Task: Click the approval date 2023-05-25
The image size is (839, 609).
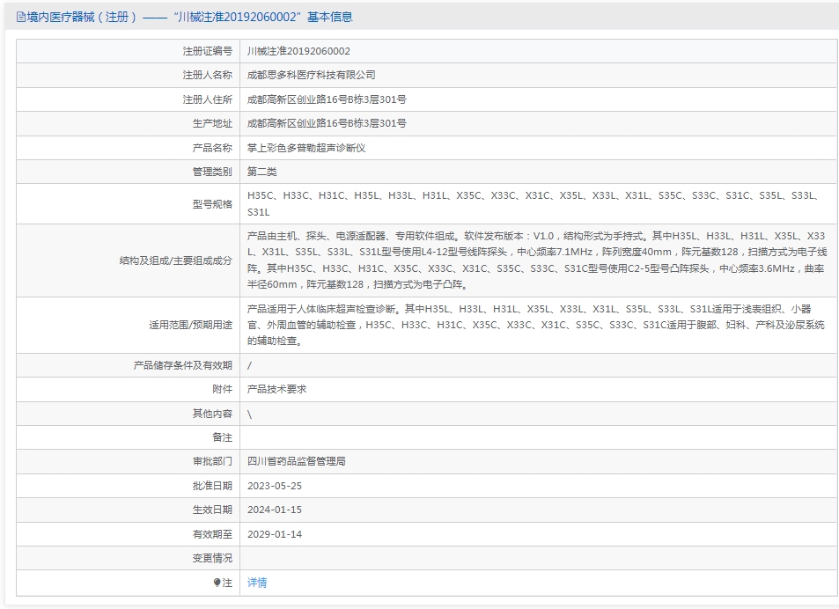Action: click(x=275, y=485)
